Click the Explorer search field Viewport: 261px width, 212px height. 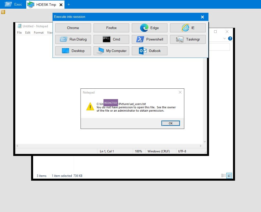(219, 47)
